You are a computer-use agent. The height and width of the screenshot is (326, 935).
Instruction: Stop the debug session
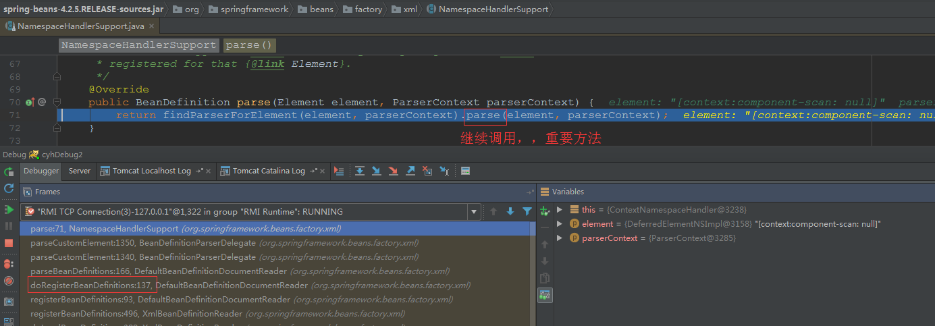(x=9, y=242)
